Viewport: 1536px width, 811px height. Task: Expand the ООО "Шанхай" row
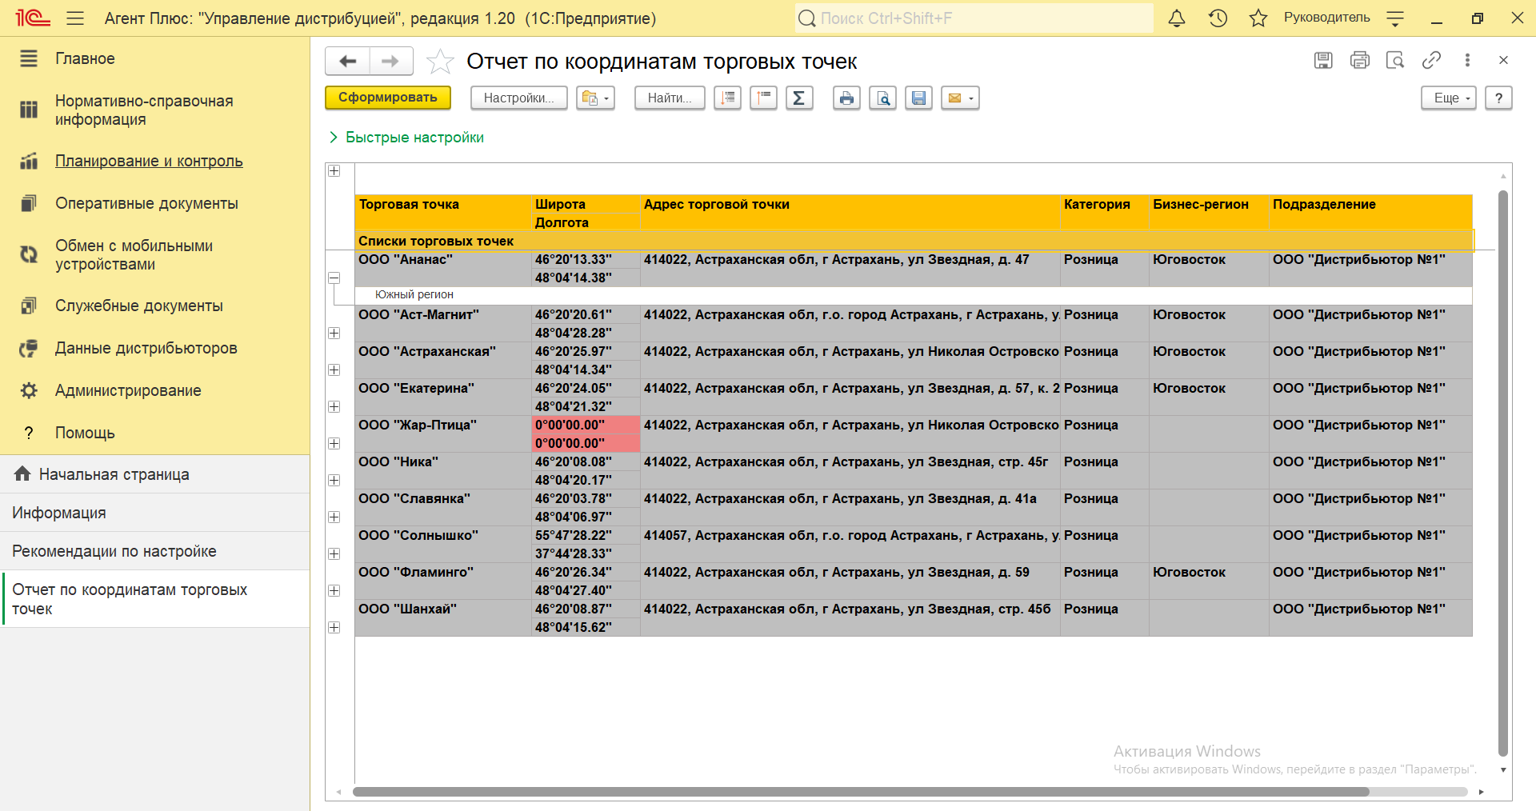point(334,627)
